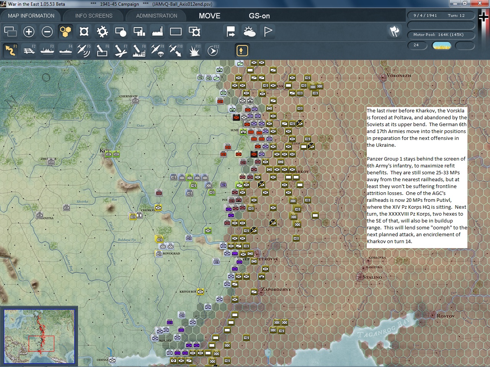
Task: Click the fortification outline icon
Action: [x=84, y=31]
